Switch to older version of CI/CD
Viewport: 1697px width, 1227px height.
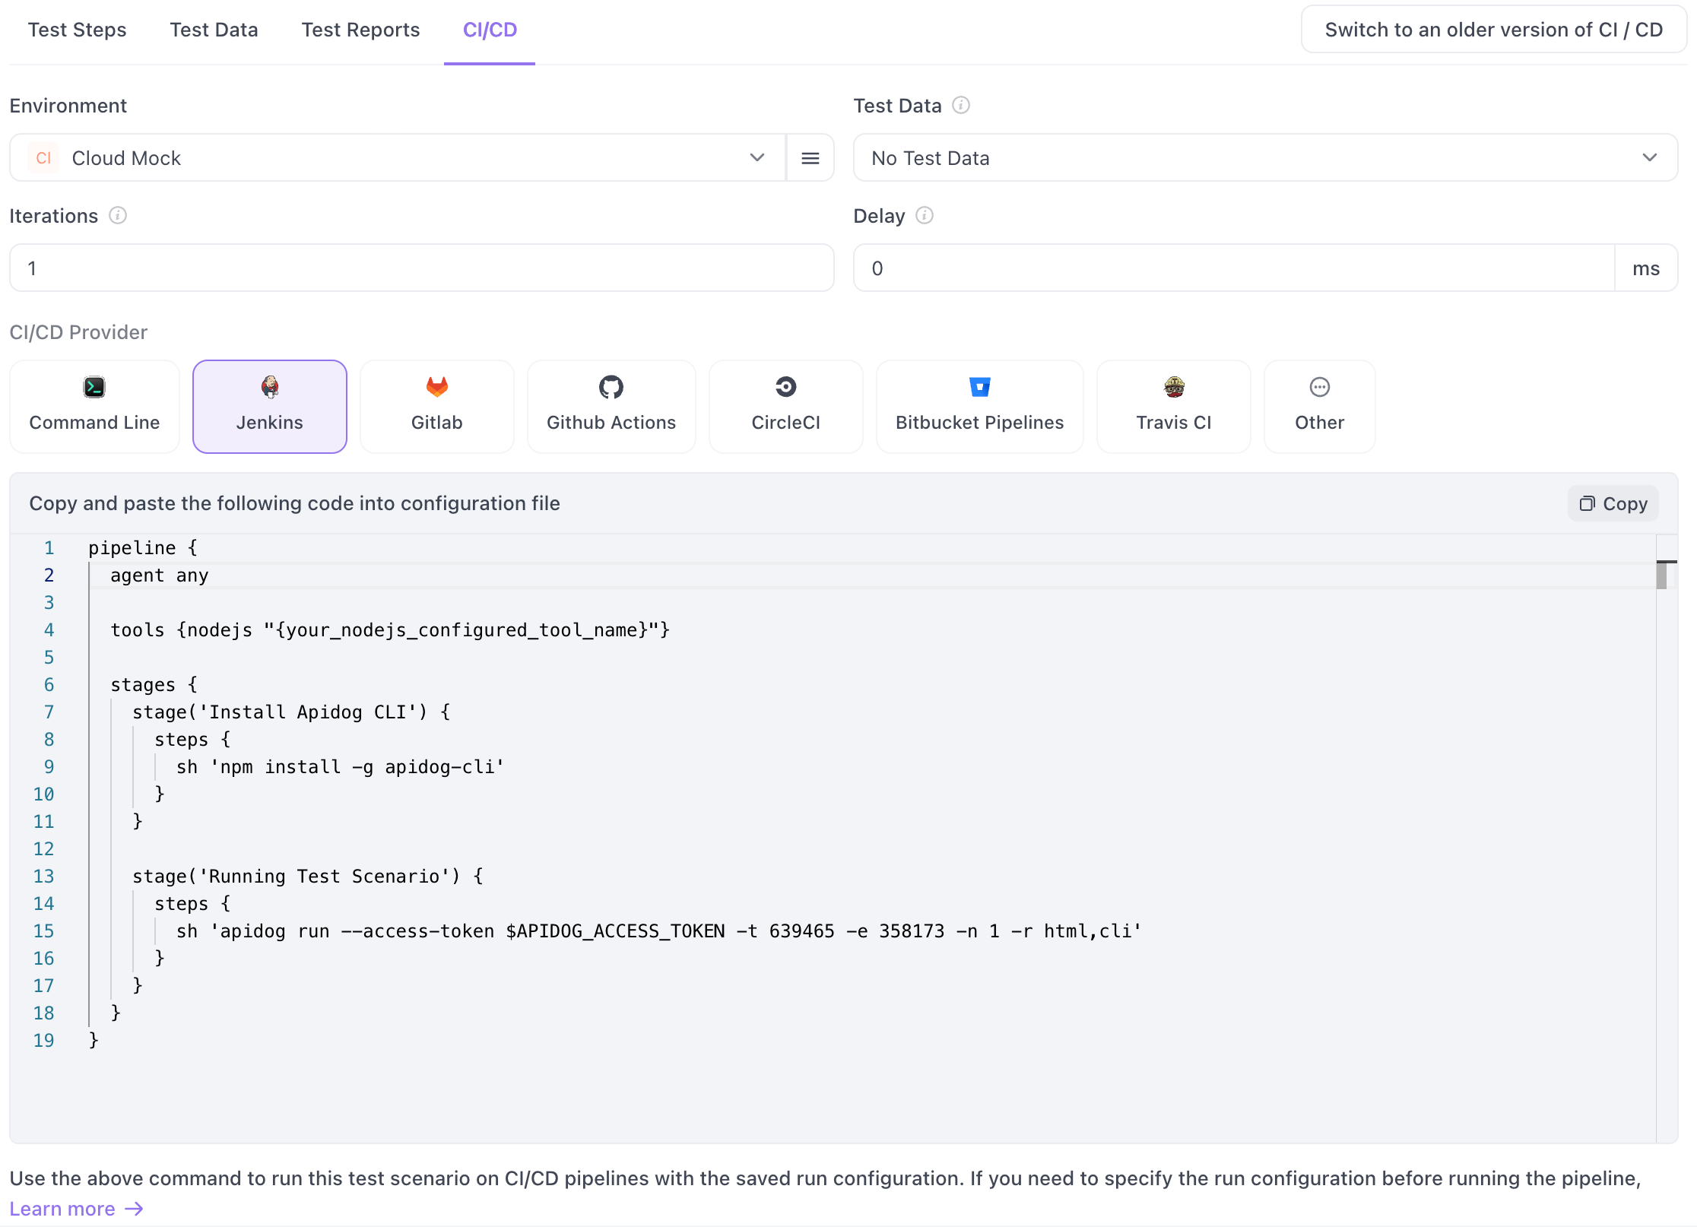[x=1493, y=30]
